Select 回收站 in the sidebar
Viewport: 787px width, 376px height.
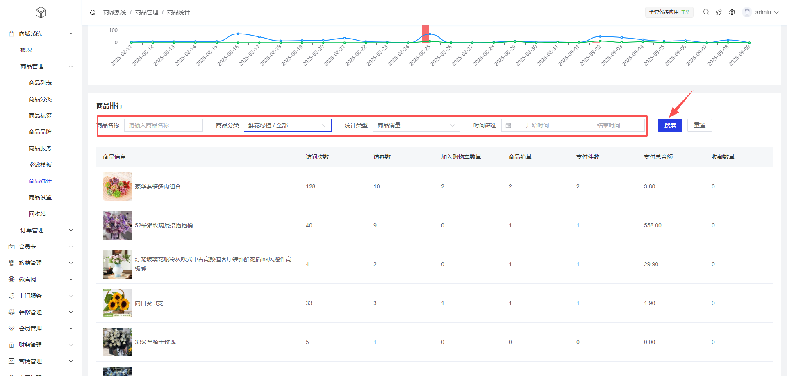click(x=37, y=214)
